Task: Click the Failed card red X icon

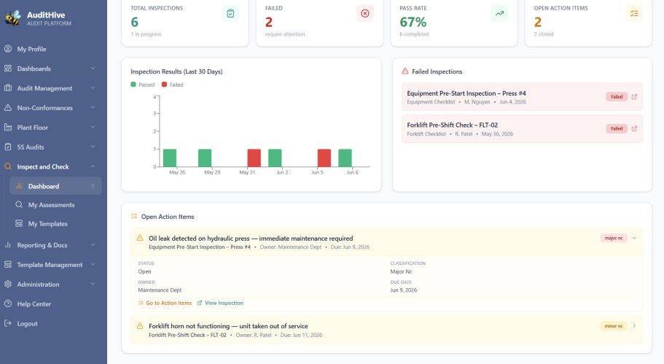Action: (x=365, y=14)
